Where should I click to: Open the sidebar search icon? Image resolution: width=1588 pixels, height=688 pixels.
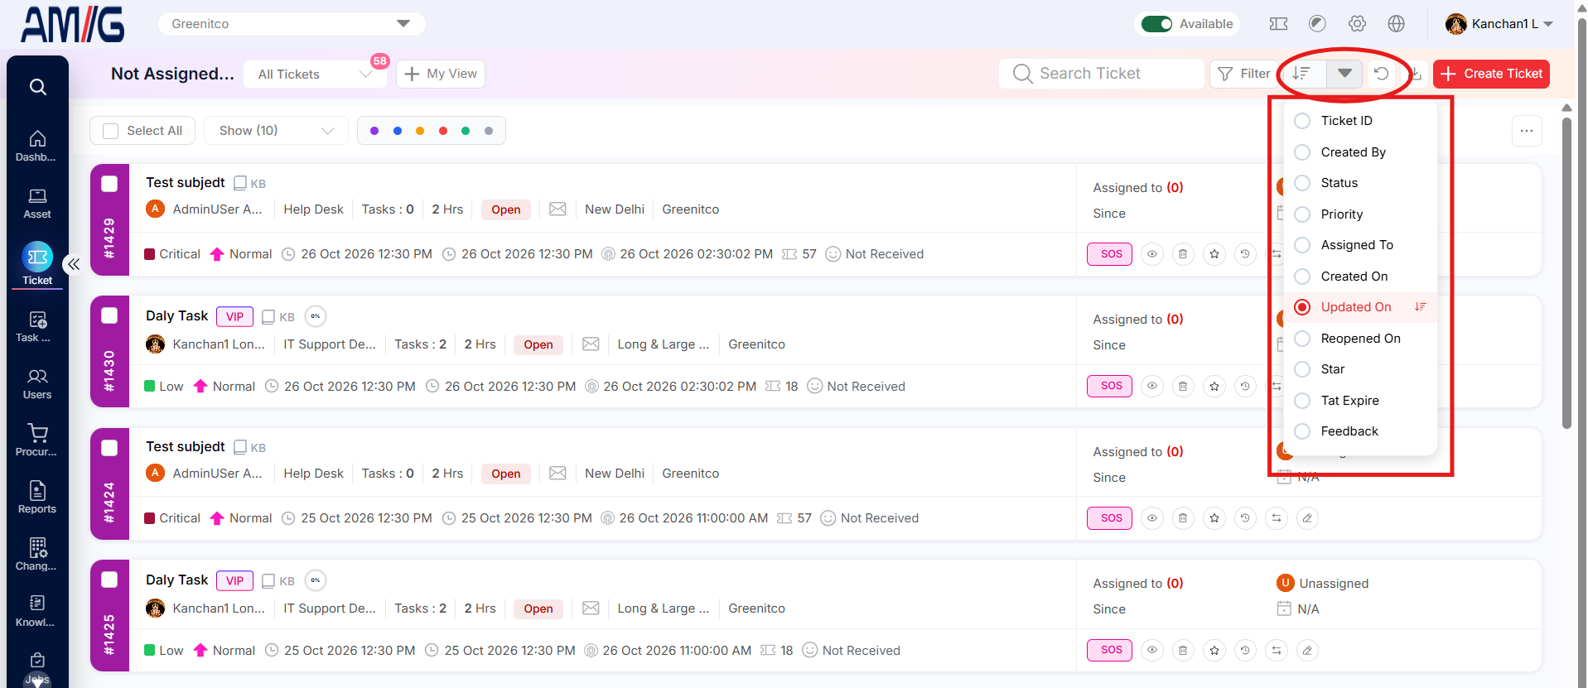coord(37,87)
